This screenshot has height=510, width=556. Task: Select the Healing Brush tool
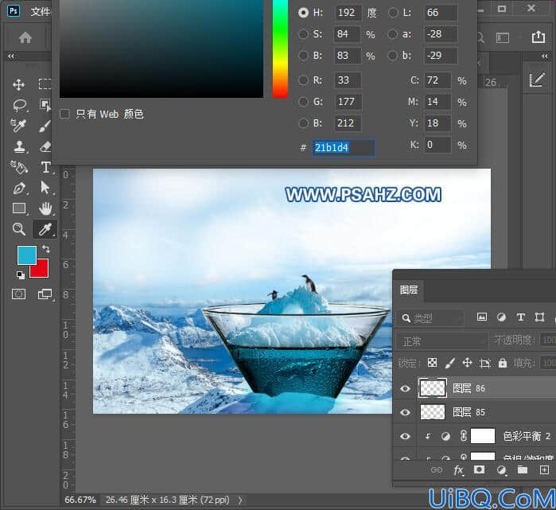point(18,125)
